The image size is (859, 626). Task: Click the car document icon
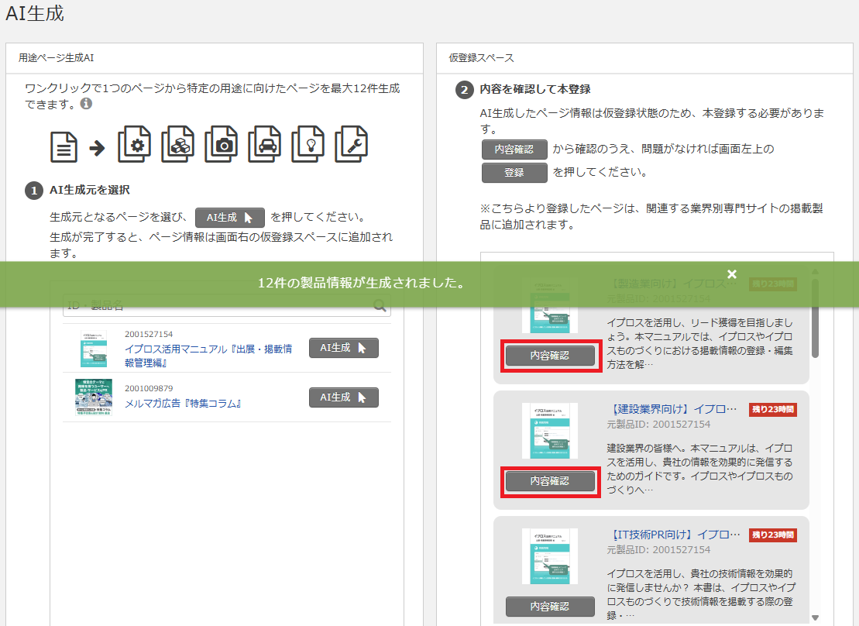(x=264, y=144)
